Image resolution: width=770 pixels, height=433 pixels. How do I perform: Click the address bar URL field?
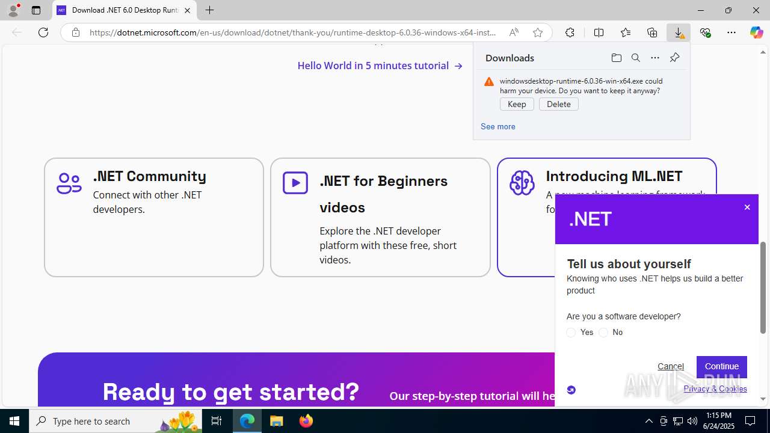coord(293,32)
